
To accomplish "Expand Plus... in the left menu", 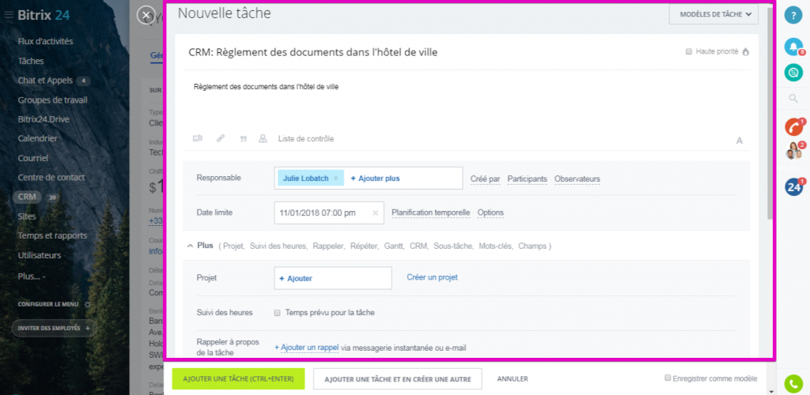I will [32, 276].
